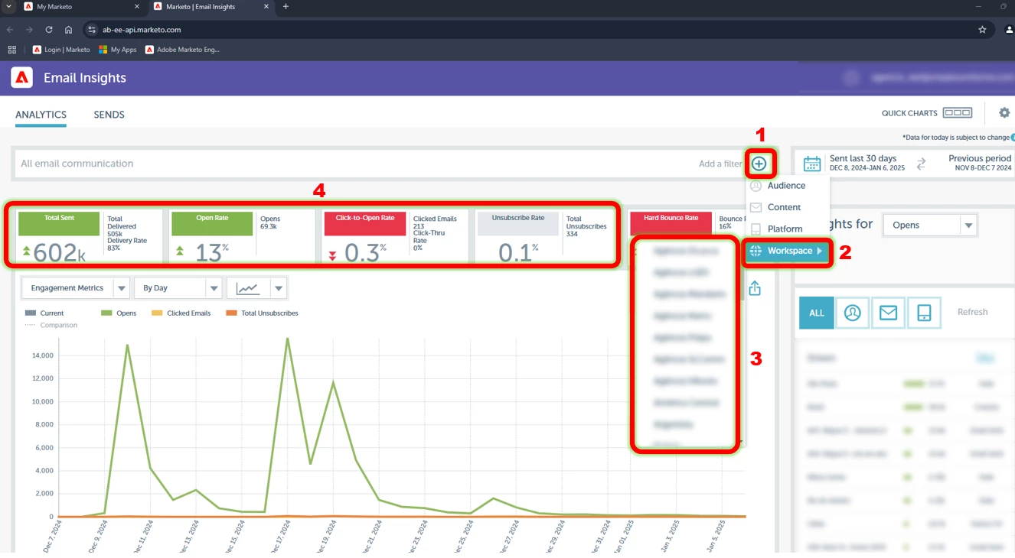Open the Engagement Metrics dropdown
Viewport: 1015px width, 558px height.
[75, 288]
